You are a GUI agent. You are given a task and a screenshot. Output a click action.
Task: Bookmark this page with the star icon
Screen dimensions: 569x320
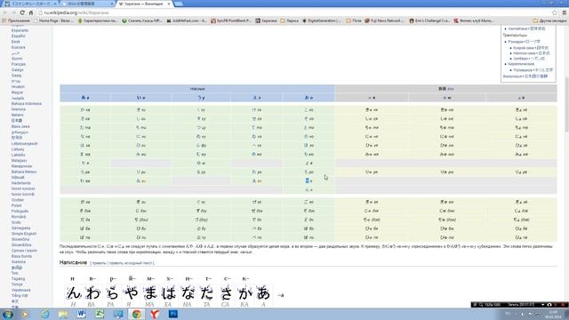554,12
